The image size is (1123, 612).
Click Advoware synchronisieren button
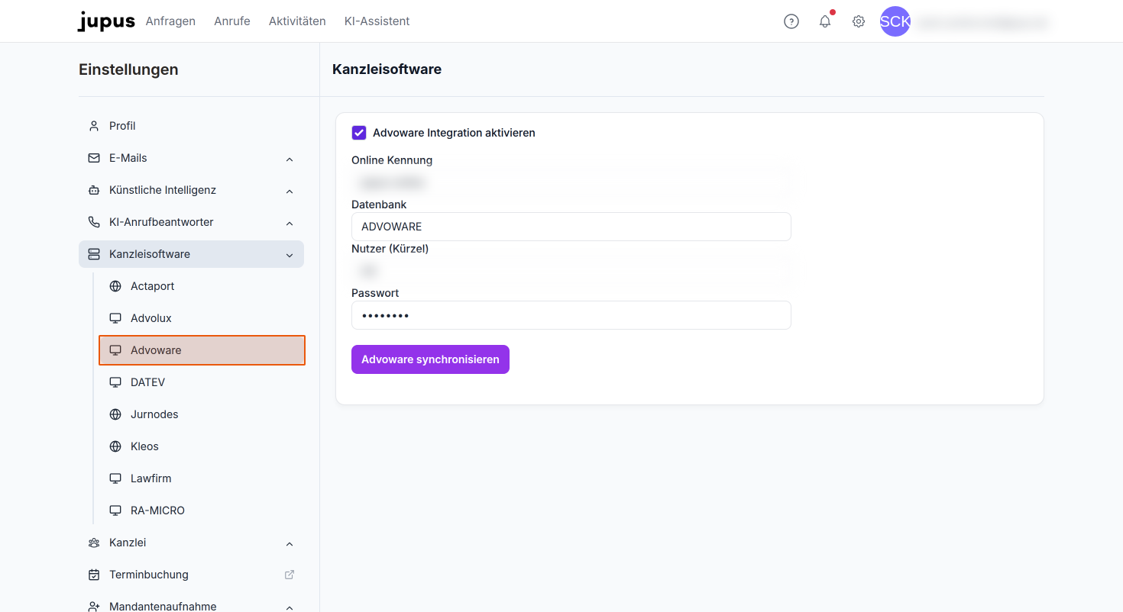click(430, 359)
